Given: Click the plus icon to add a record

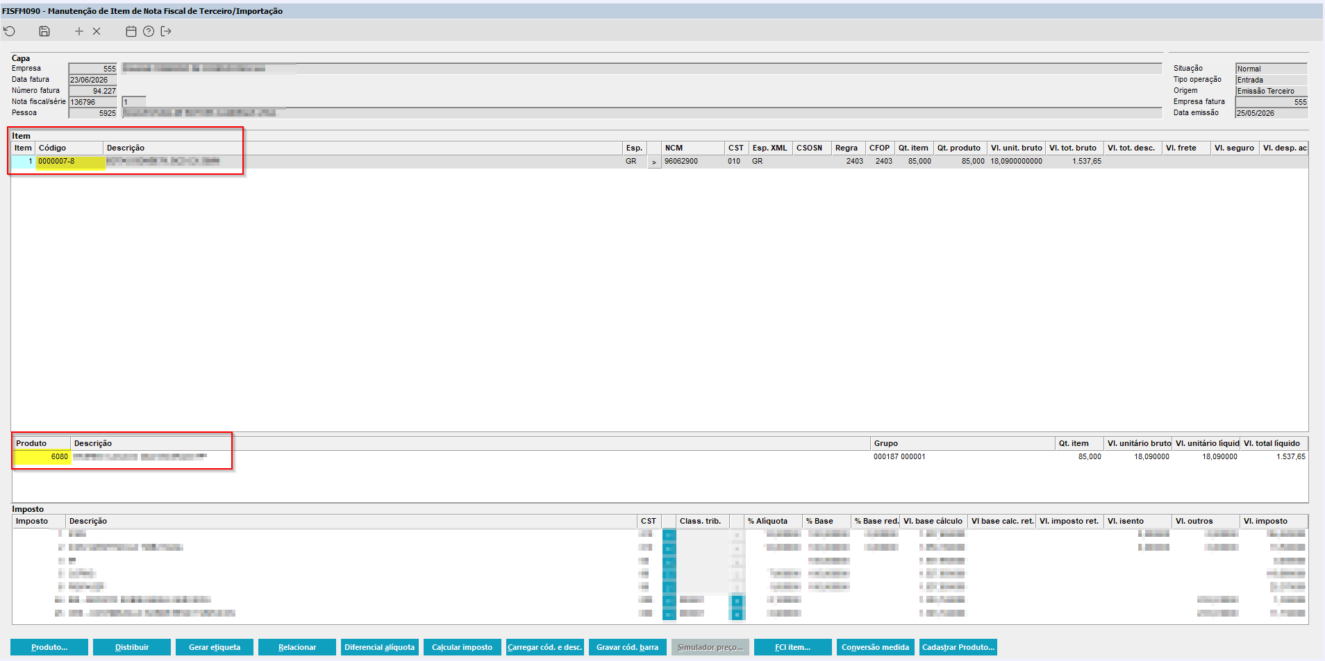Looking at the screenshot, I should tap(79, 31).
